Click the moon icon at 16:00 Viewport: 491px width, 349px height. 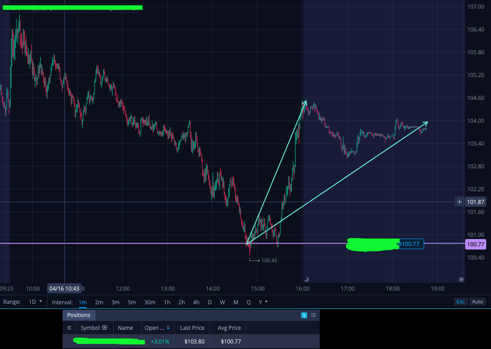coord(306,279)
